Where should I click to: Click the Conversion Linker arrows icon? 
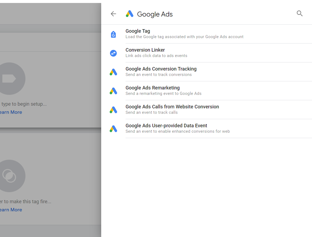point(113,53)
